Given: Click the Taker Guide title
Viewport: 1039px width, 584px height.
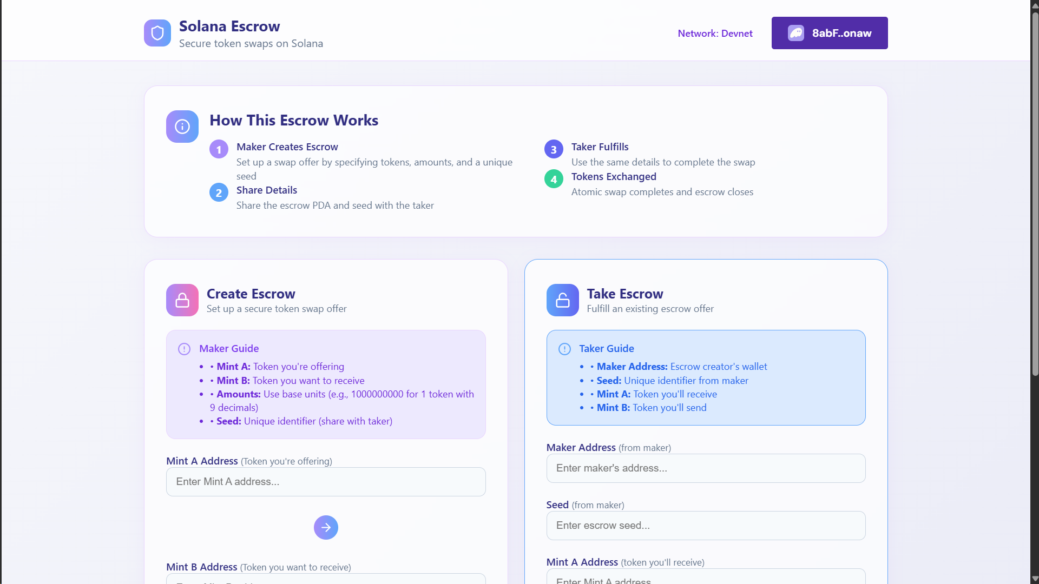Looking at the screenshot, I should 606,349.
